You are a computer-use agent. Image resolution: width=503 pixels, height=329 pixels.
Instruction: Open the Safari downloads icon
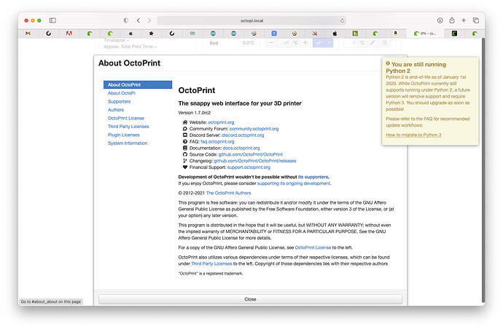click(x=440, y=20)
